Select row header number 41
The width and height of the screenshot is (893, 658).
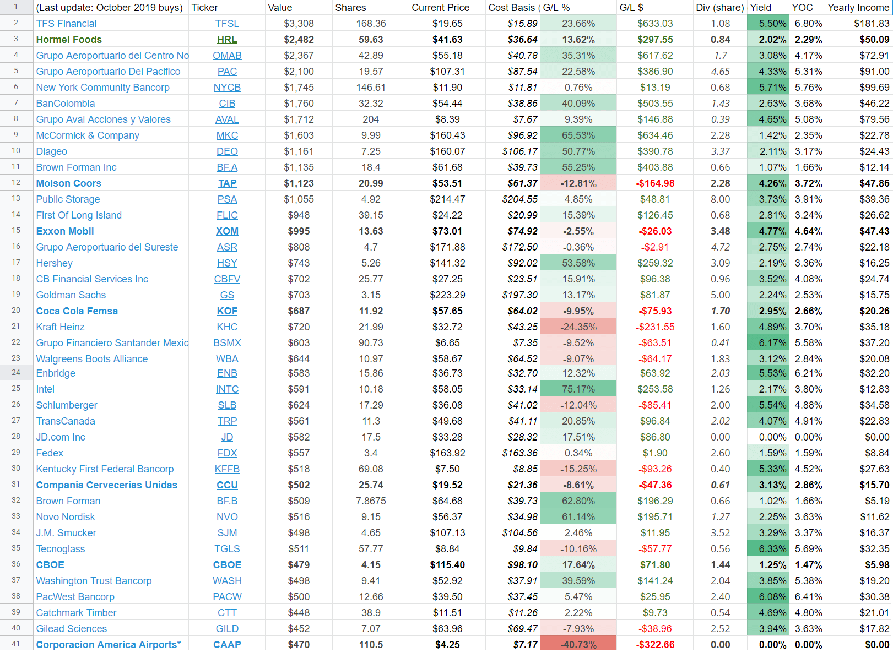[x=16, y=644]
